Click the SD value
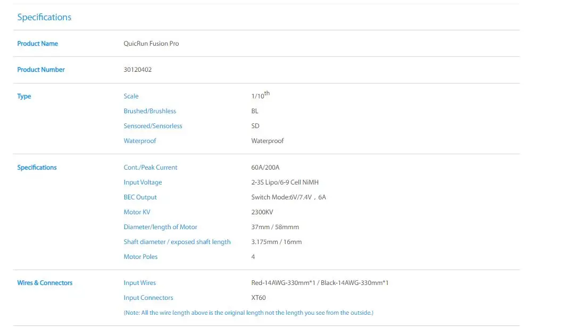565x327 pixels. click(255, 126)
